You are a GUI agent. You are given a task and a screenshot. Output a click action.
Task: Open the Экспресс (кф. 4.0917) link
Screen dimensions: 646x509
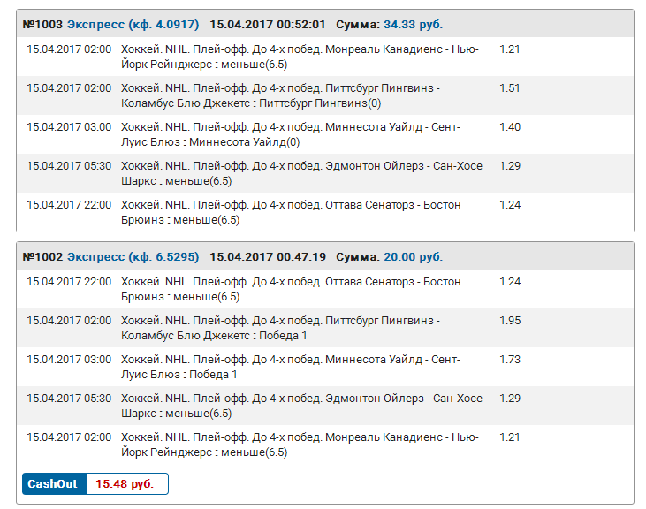click(x=133, y=24)
